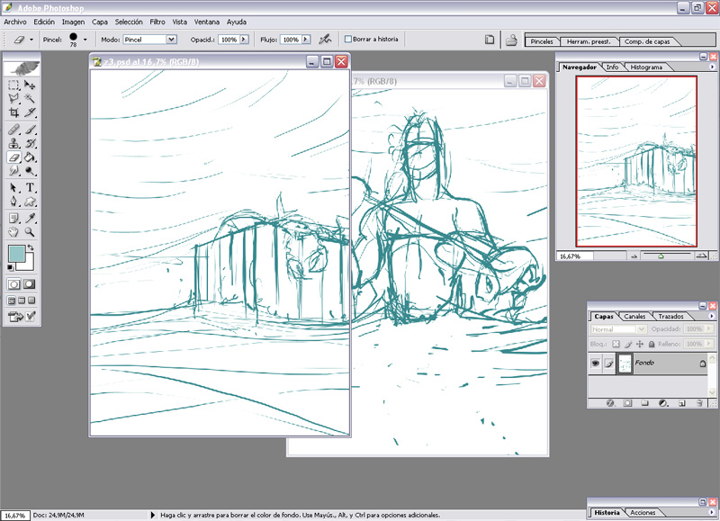Select the Healing Brush tool
This screenshot has width=720, height=521.
pyautogui.click(x=13, y=130)
